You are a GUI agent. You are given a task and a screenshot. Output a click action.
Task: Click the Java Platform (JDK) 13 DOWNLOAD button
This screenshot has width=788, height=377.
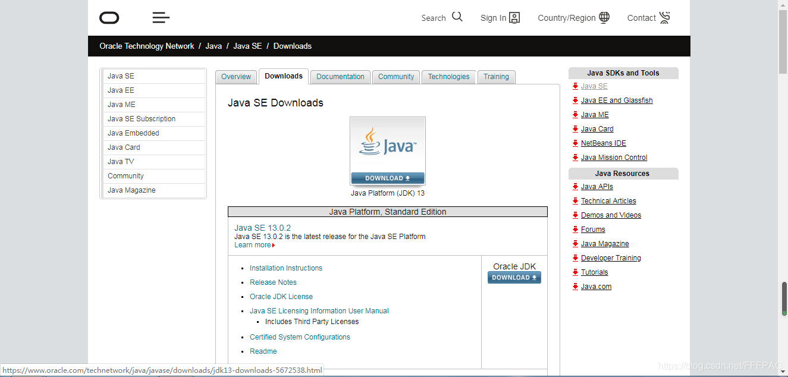[x=388, y=178]
